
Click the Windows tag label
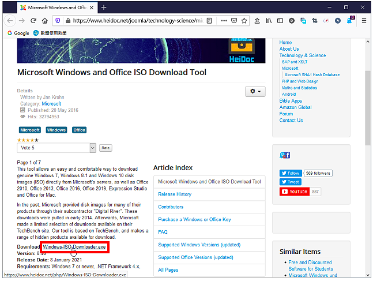point(56,130)
